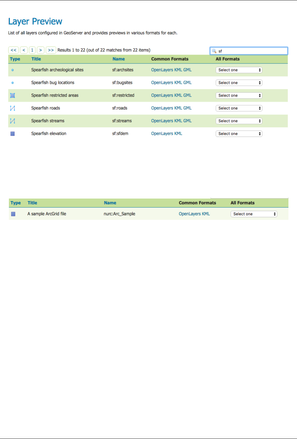297x439 pixels.
Task: Open KML preview for sf:roads
Action: coord(178,108)
